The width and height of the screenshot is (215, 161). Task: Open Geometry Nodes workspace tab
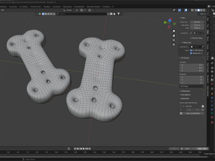coord(93,7)
